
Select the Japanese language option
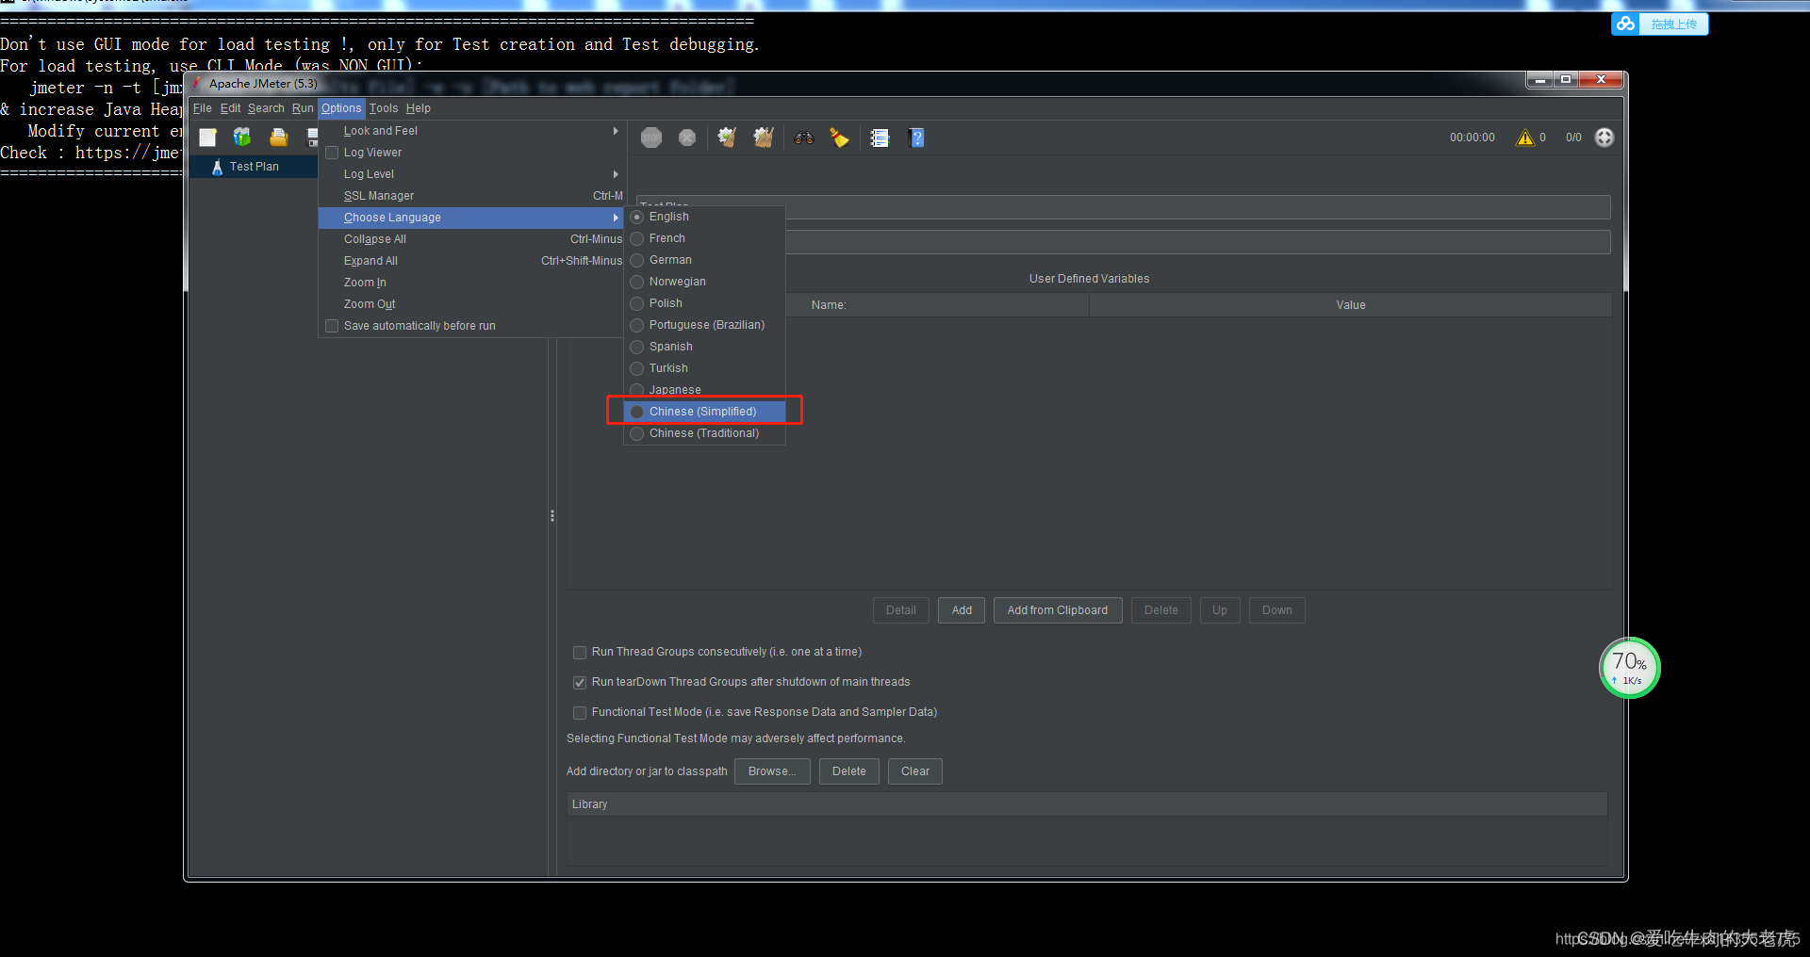coord(704,390)
